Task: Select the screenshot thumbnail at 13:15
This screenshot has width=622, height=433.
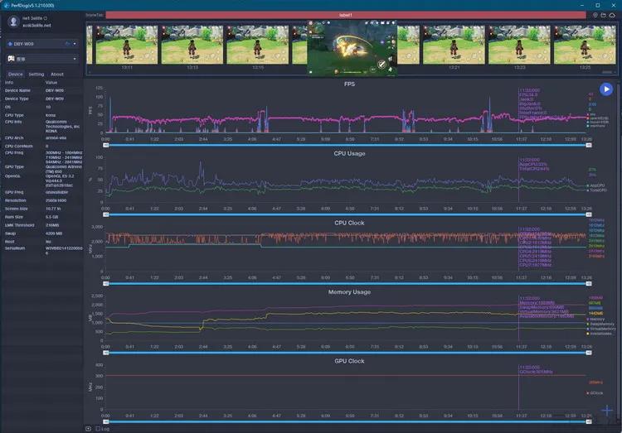Action: click(x=258, y=45)
